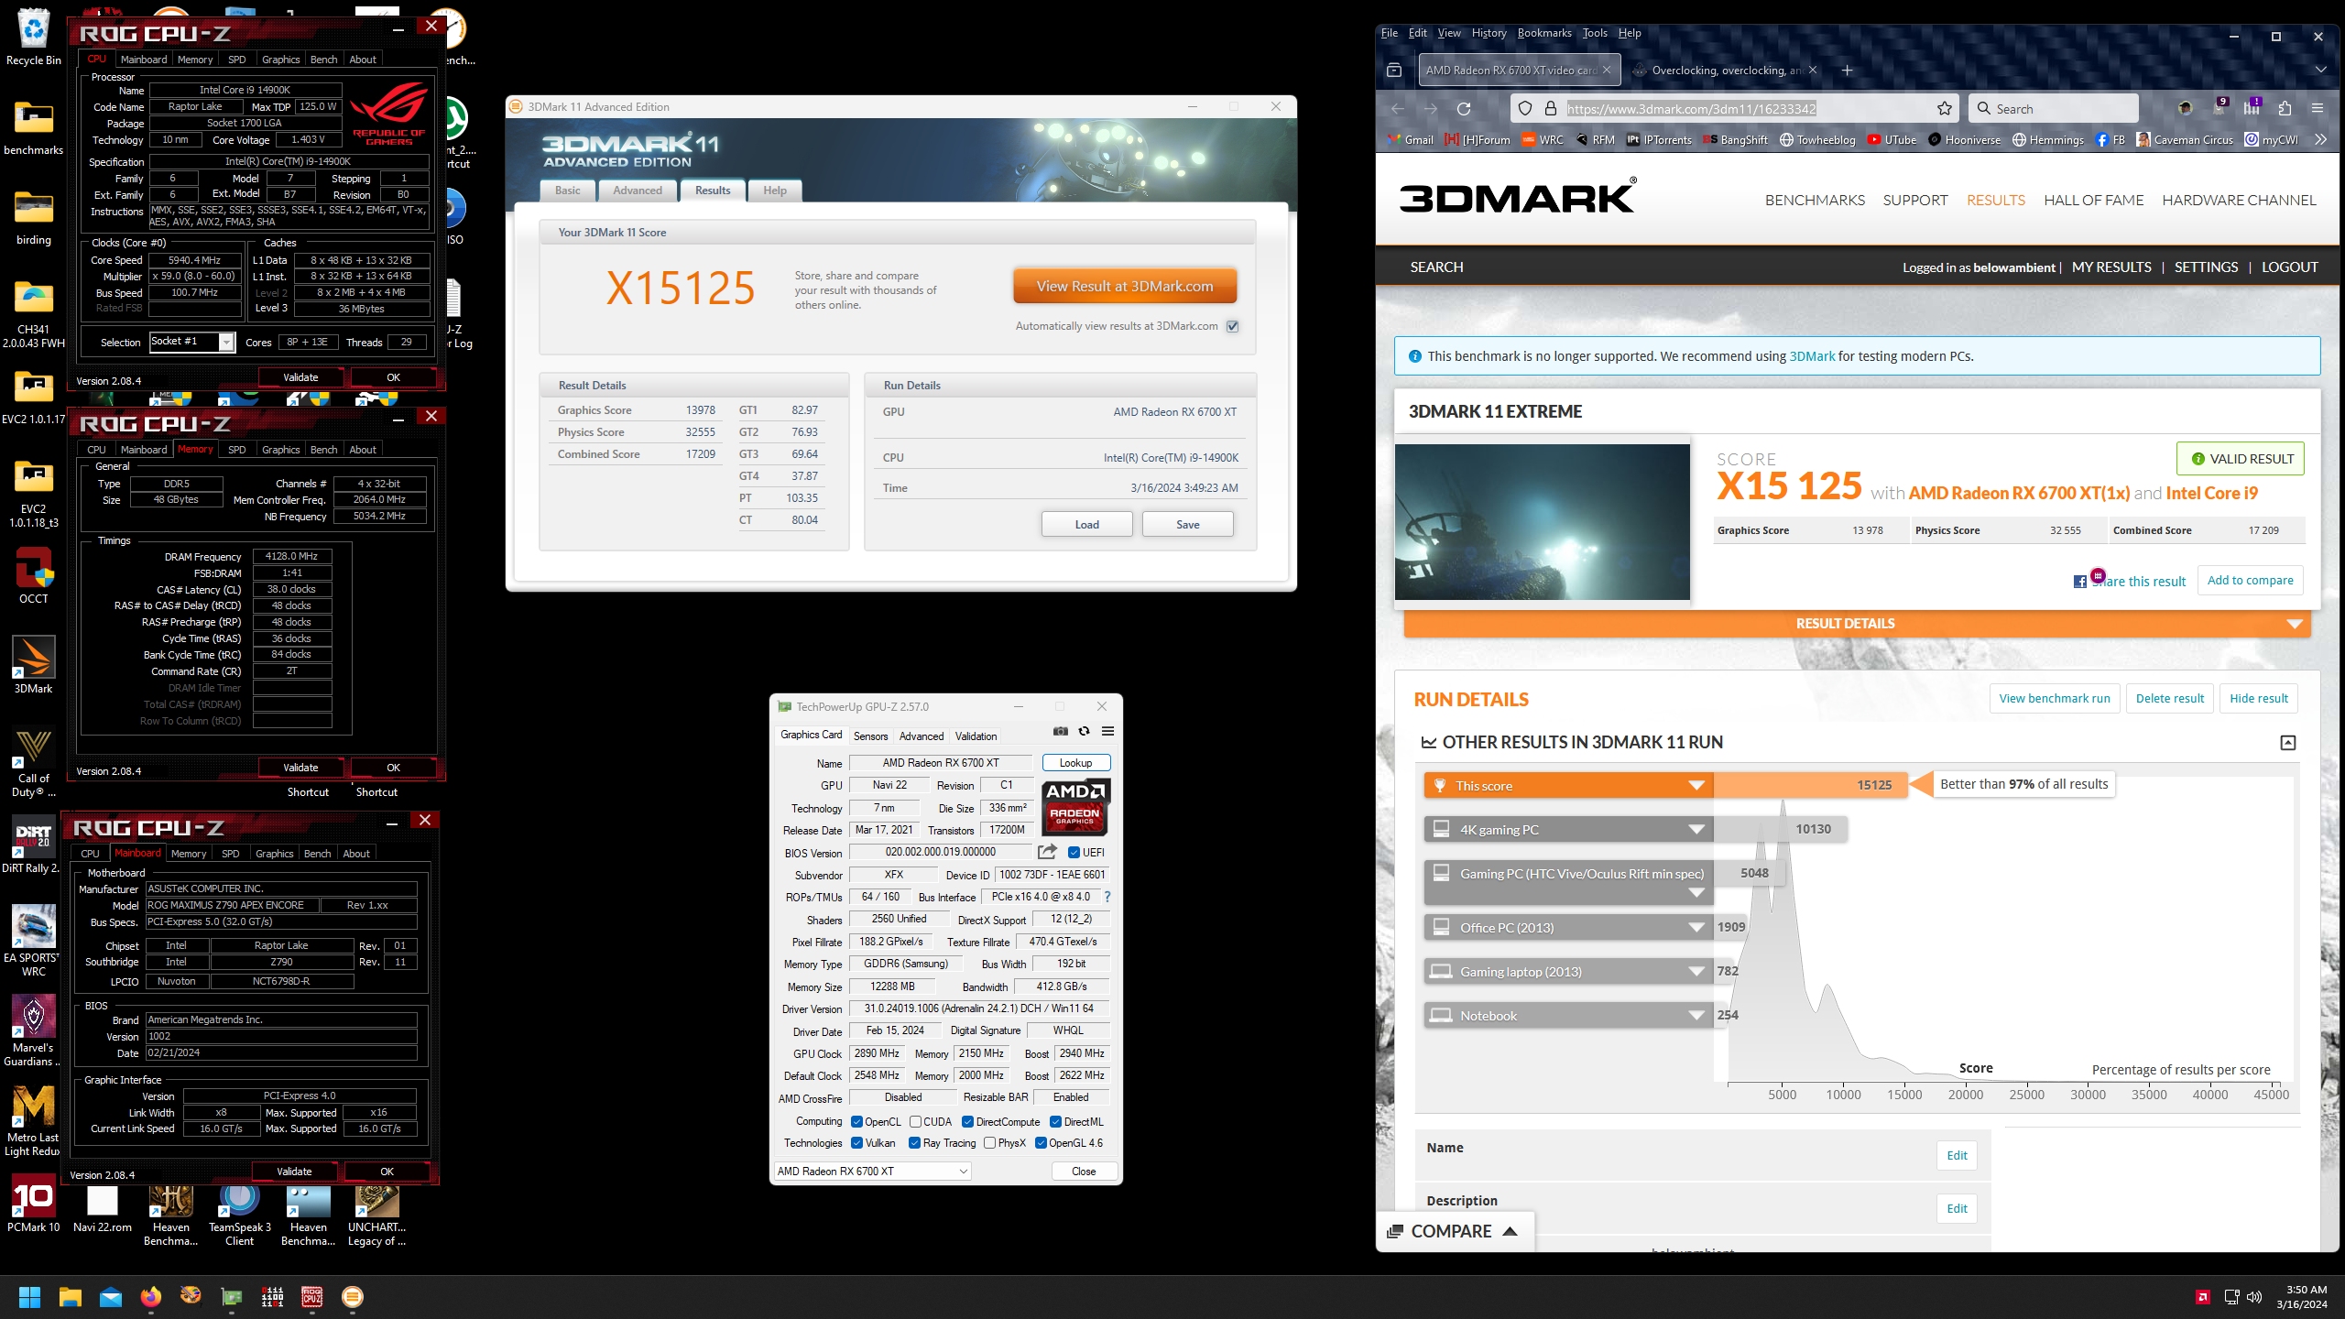Click the underwater 3DMark 11 result thumbnail
The image size is (2345, 1319).
pyautogui.click(x=1542, y=522)
